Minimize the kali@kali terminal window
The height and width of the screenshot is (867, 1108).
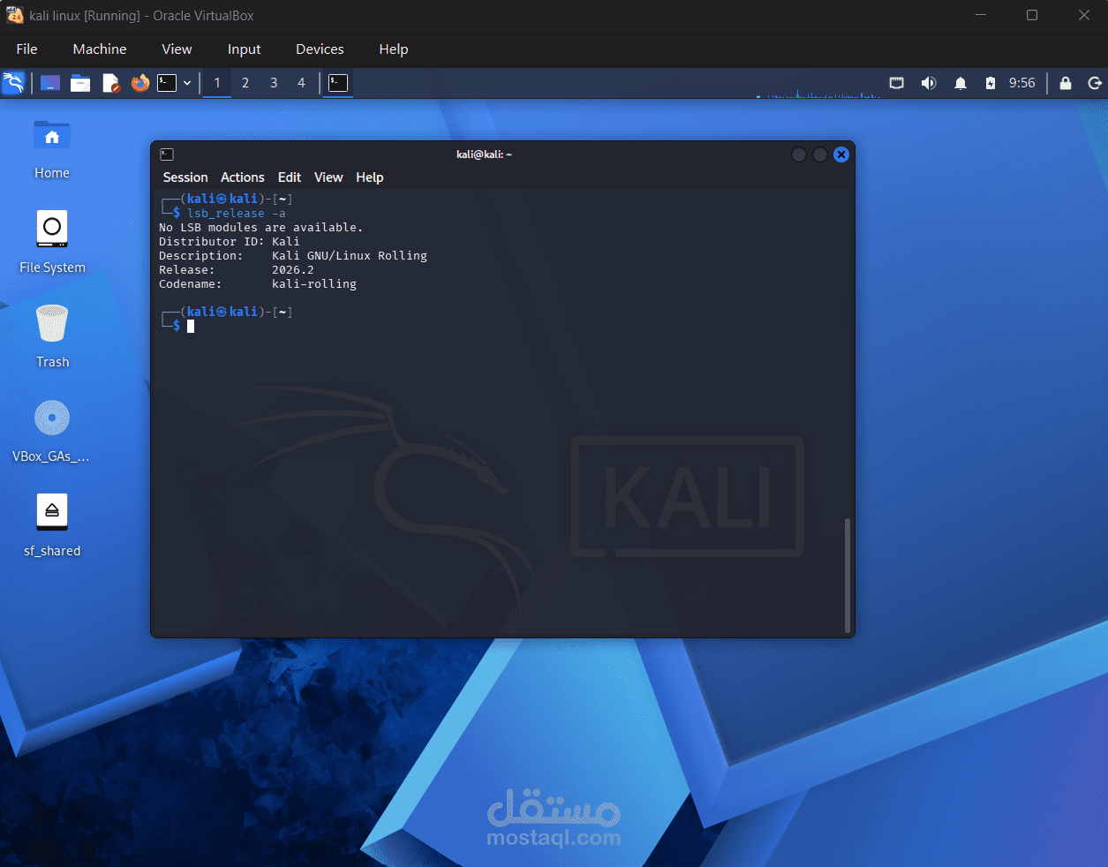click(x=799, y=155)
